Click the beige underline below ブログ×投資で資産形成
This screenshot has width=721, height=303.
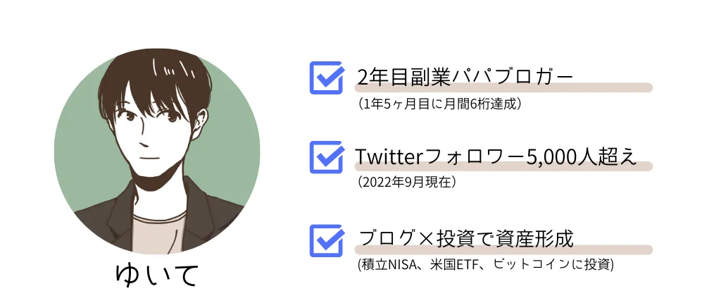pos(503,250)
